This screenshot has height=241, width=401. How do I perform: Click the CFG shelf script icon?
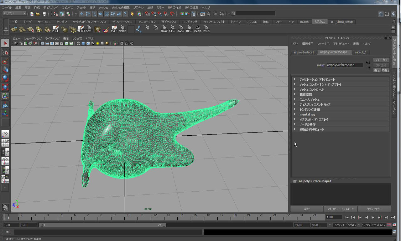point(172,29)
